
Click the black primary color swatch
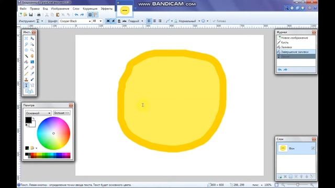[28, 120]
